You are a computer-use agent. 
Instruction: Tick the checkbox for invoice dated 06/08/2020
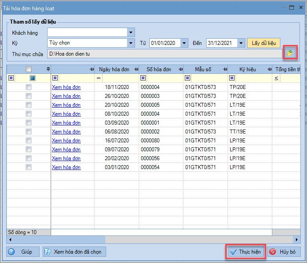pyautogui.click(x=28, y=132)
